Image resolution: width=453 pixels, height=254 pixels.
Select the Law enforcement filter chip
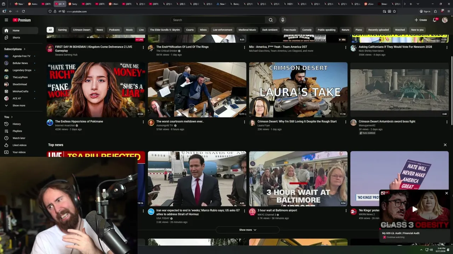[223, 30]
